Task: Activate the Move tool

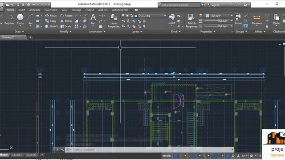Action: coord(51,16)
